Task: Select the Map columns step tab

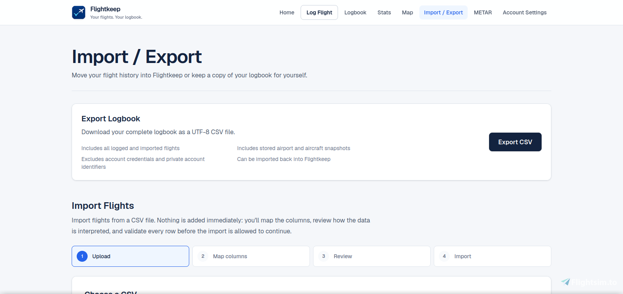Action: point(251,256)
